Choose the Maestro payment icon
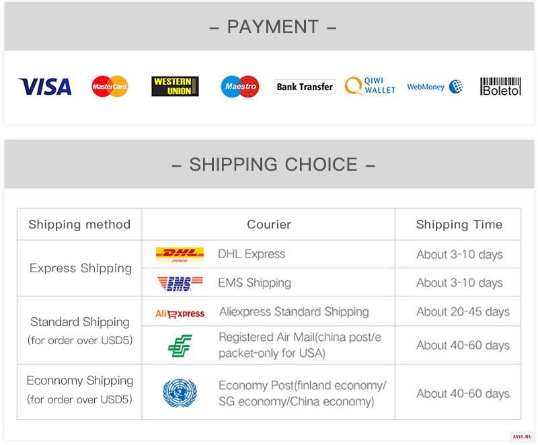The height and width of the screenshot is (445, 538). pos(240,87)
